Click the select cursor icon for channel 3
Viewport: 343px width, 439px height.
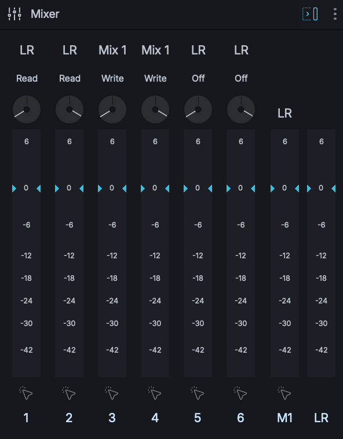tap(112, 393)
